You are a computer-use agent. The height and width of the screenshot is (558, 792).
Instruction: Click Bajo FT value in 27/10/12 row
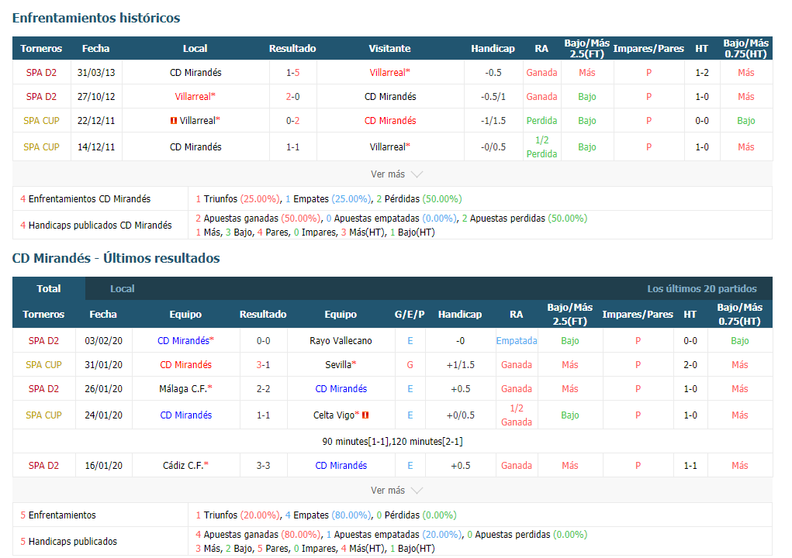pyautogui.click(x=587, y=96)
